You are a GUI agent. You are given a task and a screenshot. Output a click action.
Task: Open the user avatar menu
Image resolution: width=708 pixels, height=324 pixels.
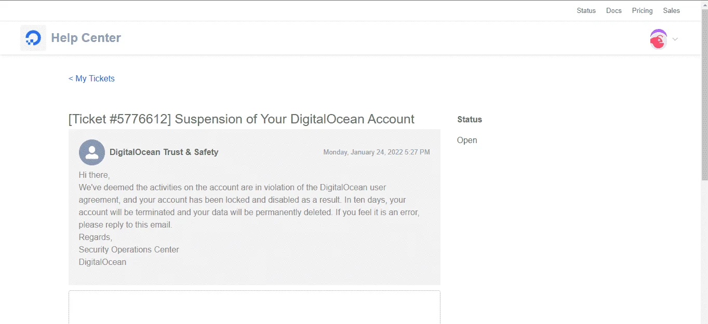tap(658, 39)
